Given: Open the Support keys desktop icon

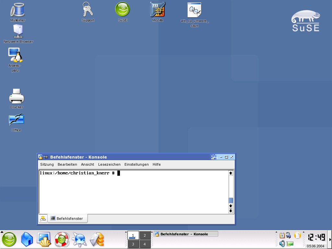Looking at the screenshot, I should 88,10.
